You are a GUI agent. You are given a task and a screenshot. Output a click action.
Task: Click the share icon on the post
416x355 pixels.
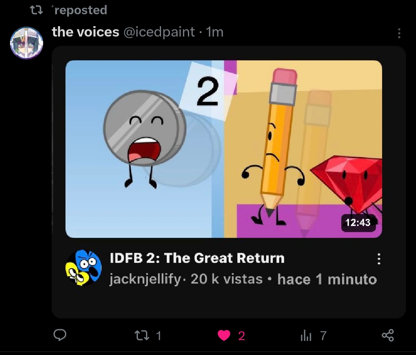pyautogui.click(x=388, y=335)
